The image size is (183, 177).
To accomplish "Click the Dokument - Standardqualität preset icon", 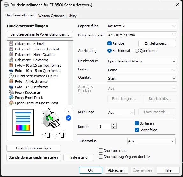I will point(11,49).
